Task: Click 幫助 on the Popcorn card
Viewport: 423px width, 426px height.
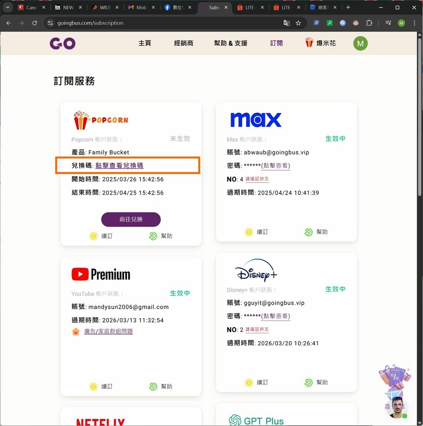Action: pyautogui.click(x=161, y=236)
